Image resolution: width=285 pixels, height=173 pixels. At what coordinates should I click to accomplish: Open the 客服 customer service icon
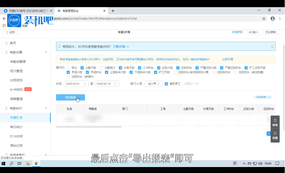click(x=275, y=135)
